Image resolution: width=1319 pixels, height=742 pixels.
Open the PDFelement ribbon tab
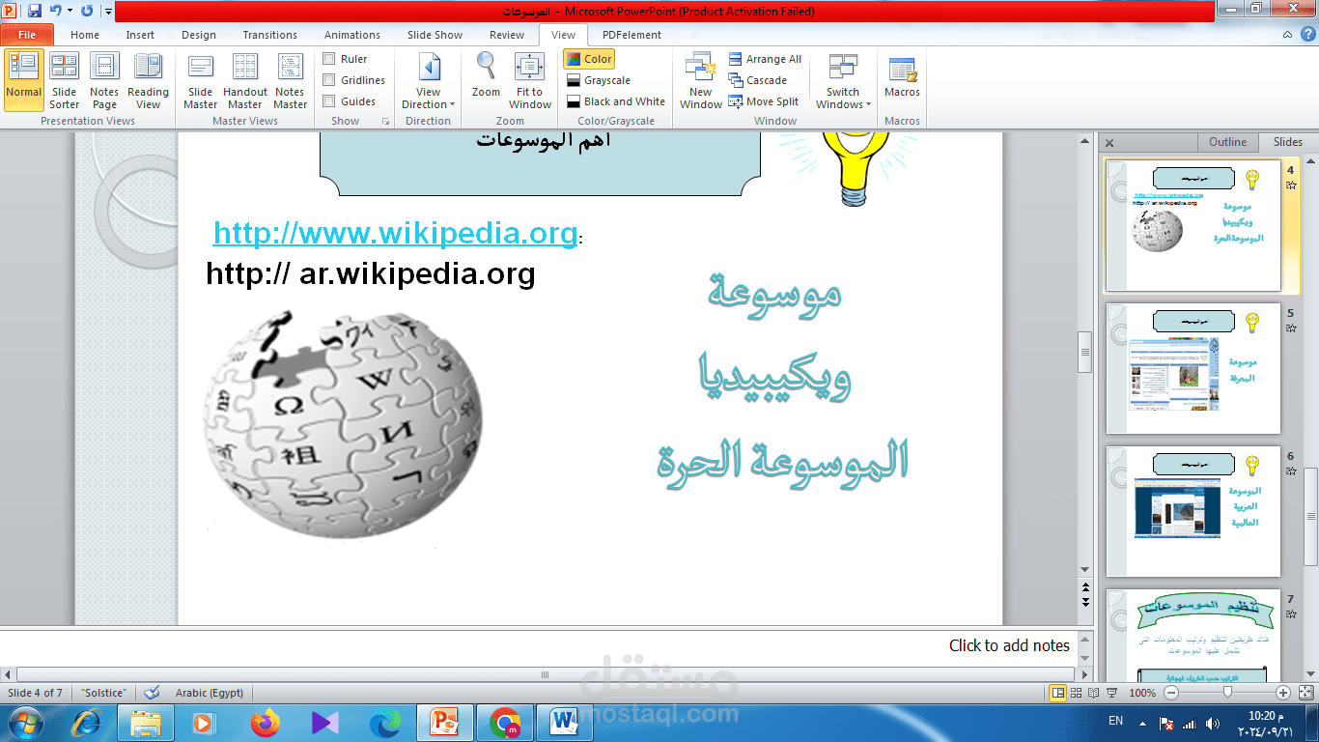632,35
